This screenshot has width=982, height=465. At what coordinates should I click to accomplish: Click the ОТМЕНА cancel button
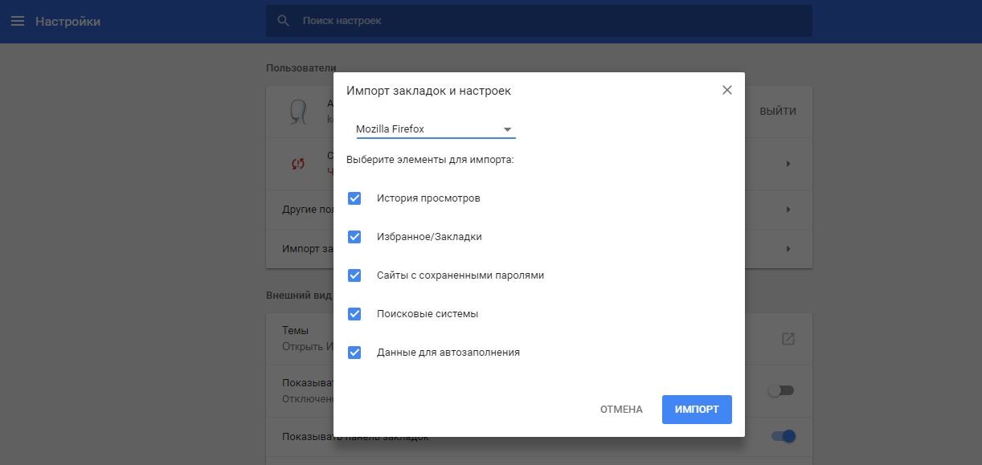[621, 410]
